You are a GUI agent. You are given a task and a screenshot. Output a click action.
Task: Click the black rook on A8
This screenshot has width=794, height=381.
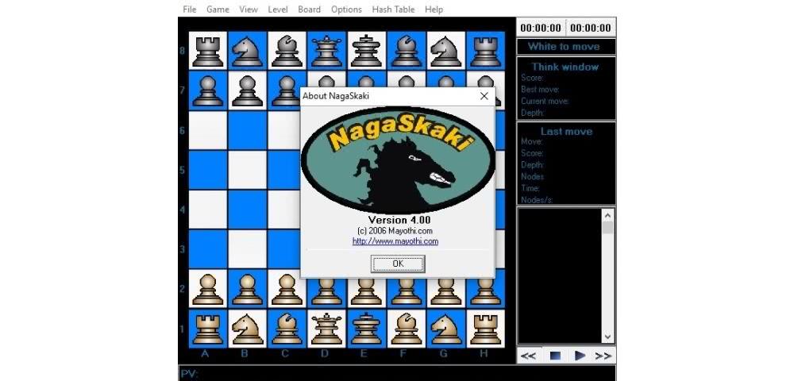pos(208,51)
